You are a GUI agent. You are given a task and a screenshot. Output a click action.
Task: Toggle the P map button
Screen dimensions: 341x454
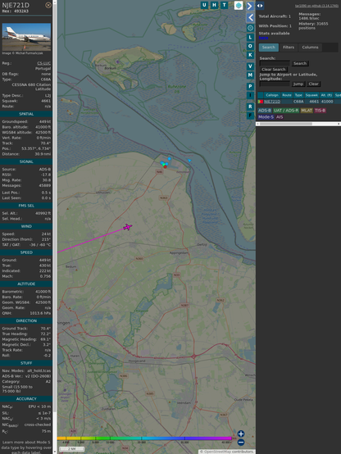click(250, 87)
